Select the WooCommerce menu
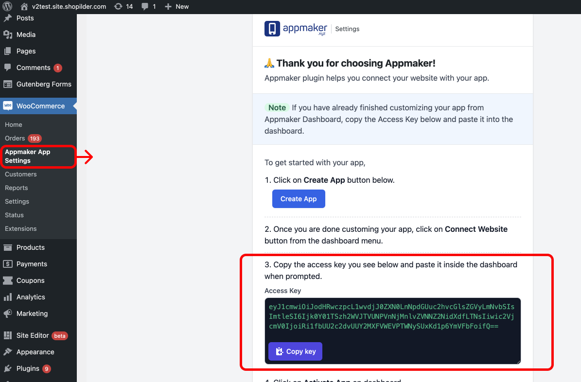581x382 pixels. pyautogui.click(x=38, y=106)
